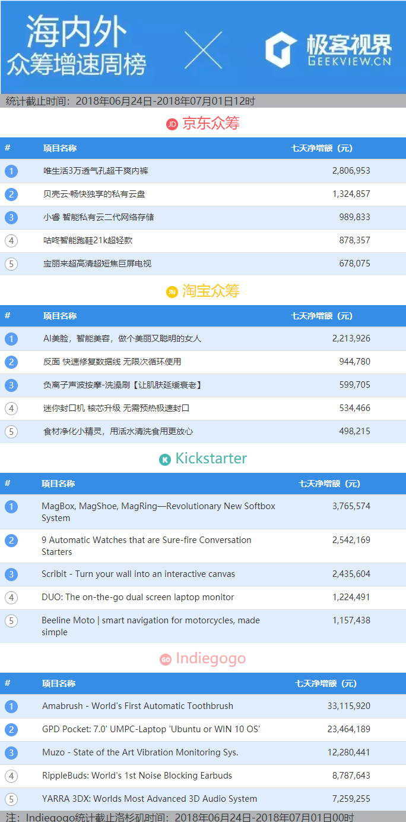This screenshot has height=822, width=406.
Task: Click the rank 5 badge beside Beeline Moto
Action: pyautogui.click(x=11, y=621)
